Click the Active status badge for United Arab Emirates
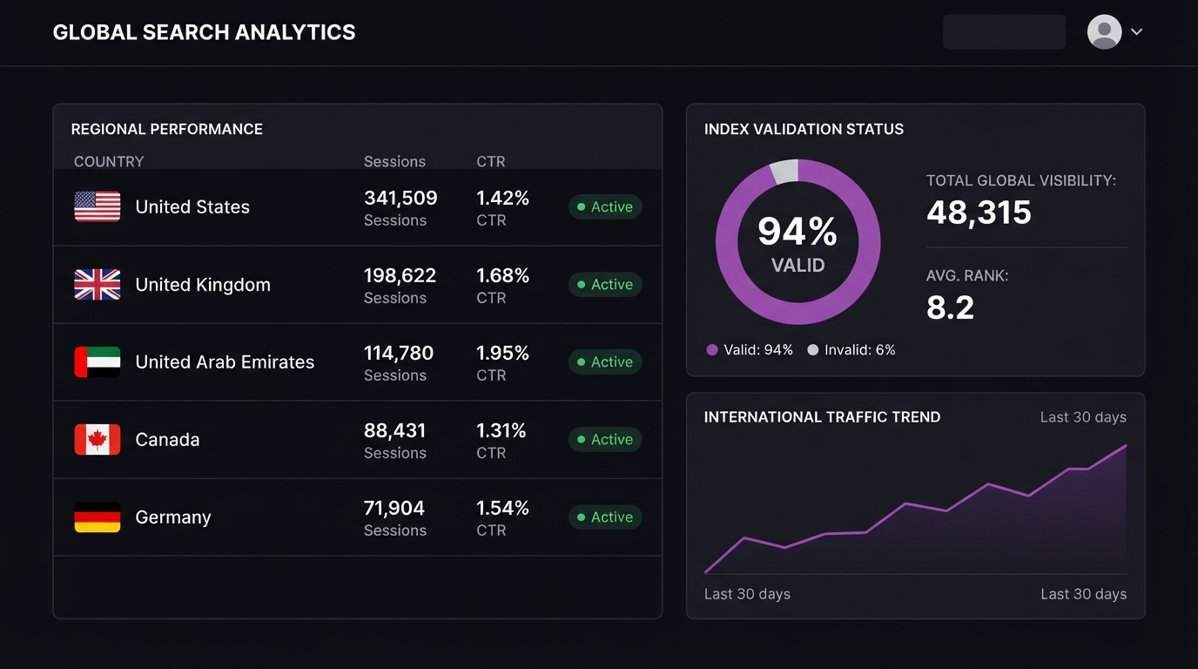1198x669 pixels. click(x=605, y=362)
